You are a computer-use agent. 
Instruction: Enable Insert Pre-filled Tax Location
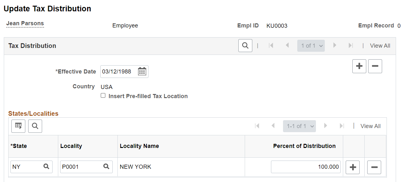pos(103,96)
